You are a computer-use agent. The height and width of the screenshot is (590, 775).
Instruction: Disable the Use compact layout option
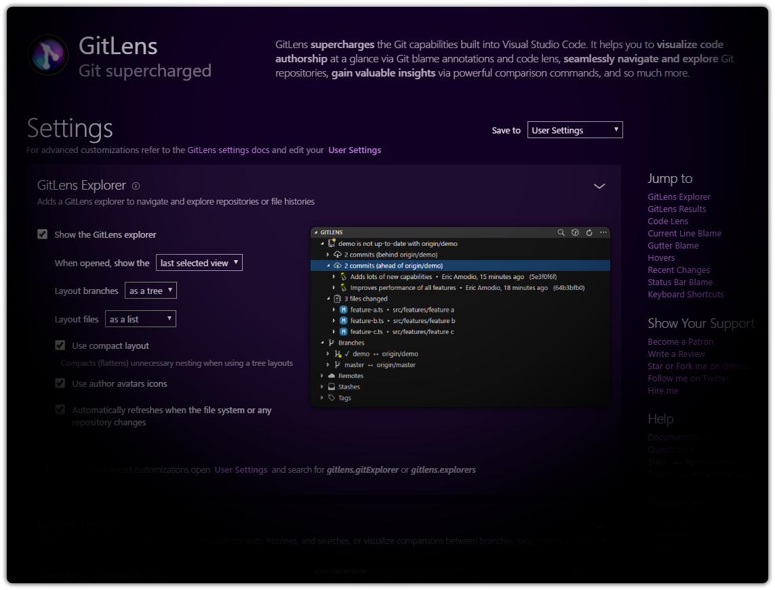click(x=60, y=345)
